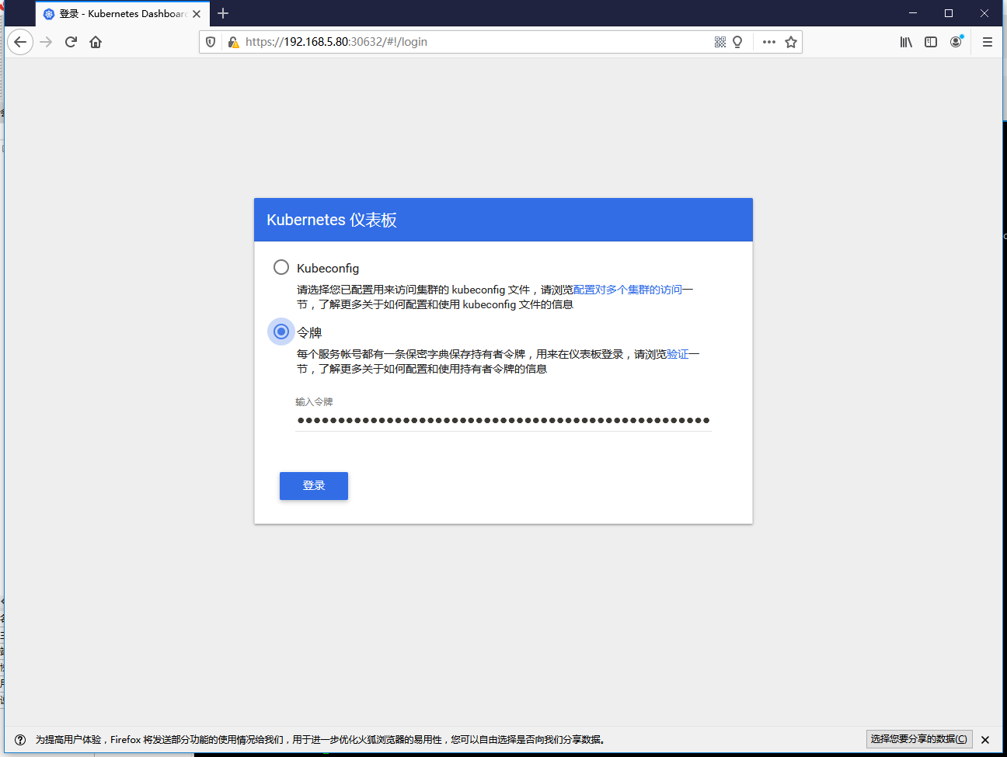This screenshot has width=1007, height=757.
Task: Click 选择您要分享的数据 button
Action: 919,739
